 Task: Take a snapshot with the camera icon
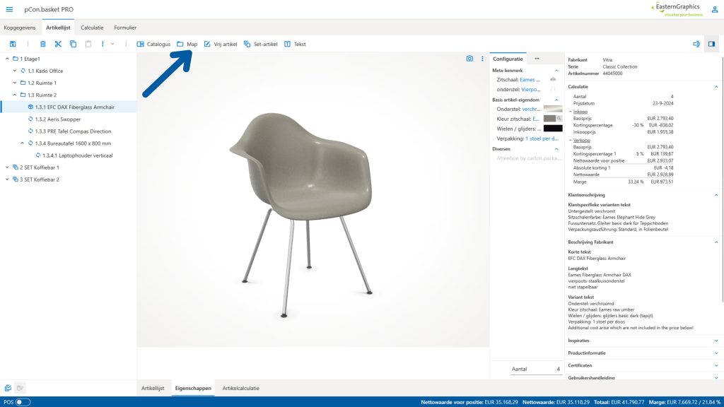point(469,59)
